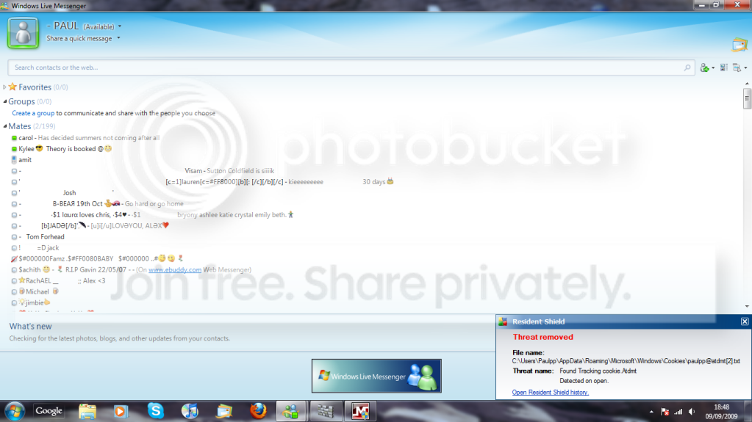Screen dimensions: 752x422
Task: Click the Google taskbar button
Action: coord(49,411)
